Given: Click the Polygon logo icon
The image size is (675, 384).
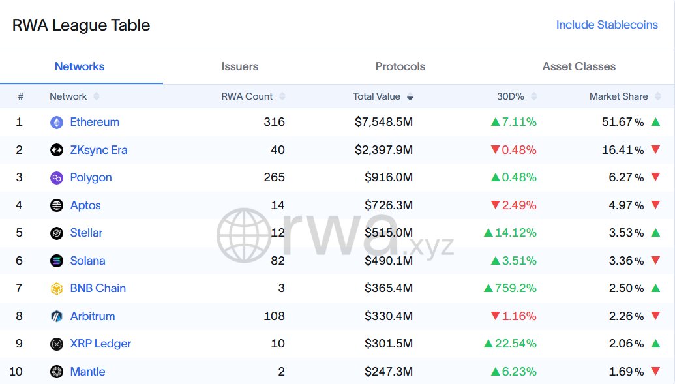Looking at the screenshot, I should click(x=56, y=177).
